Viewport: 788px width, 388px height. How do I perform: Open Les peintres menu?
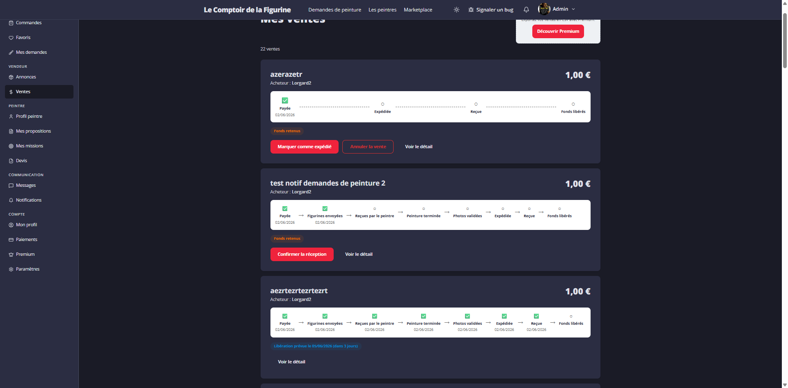[383, 10]
